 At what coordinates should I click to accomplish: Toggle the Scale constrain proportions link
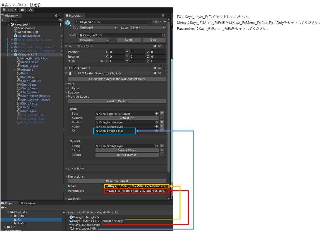[102, 61]
